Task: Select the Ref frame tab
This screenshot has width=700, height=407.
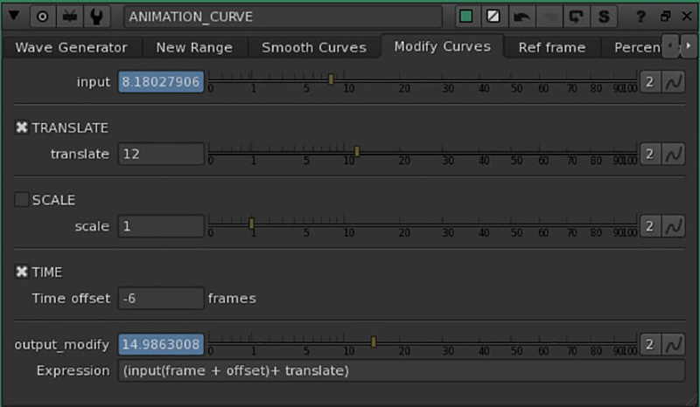Action: (x=552, y=47)
